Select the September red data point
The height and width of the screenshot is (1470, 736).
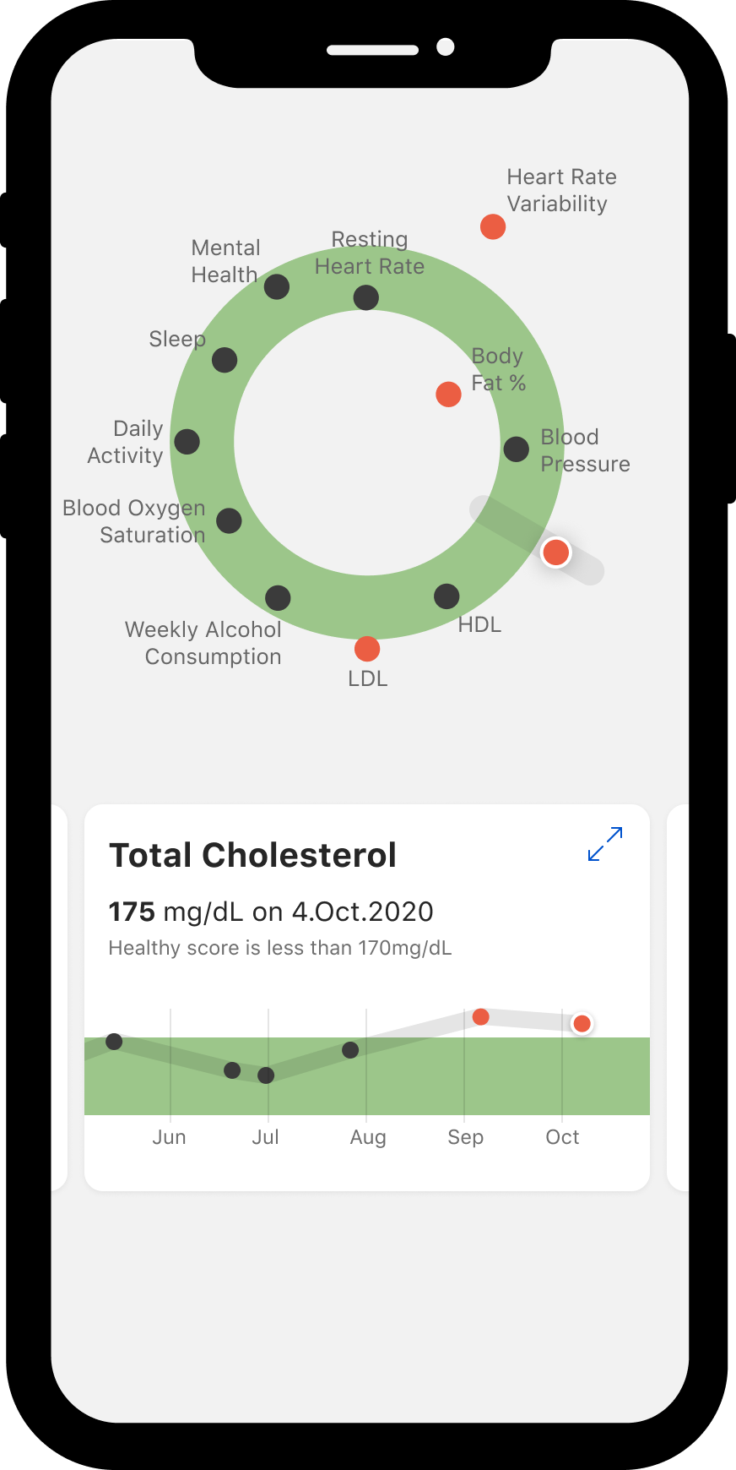tap(481, 1016)
